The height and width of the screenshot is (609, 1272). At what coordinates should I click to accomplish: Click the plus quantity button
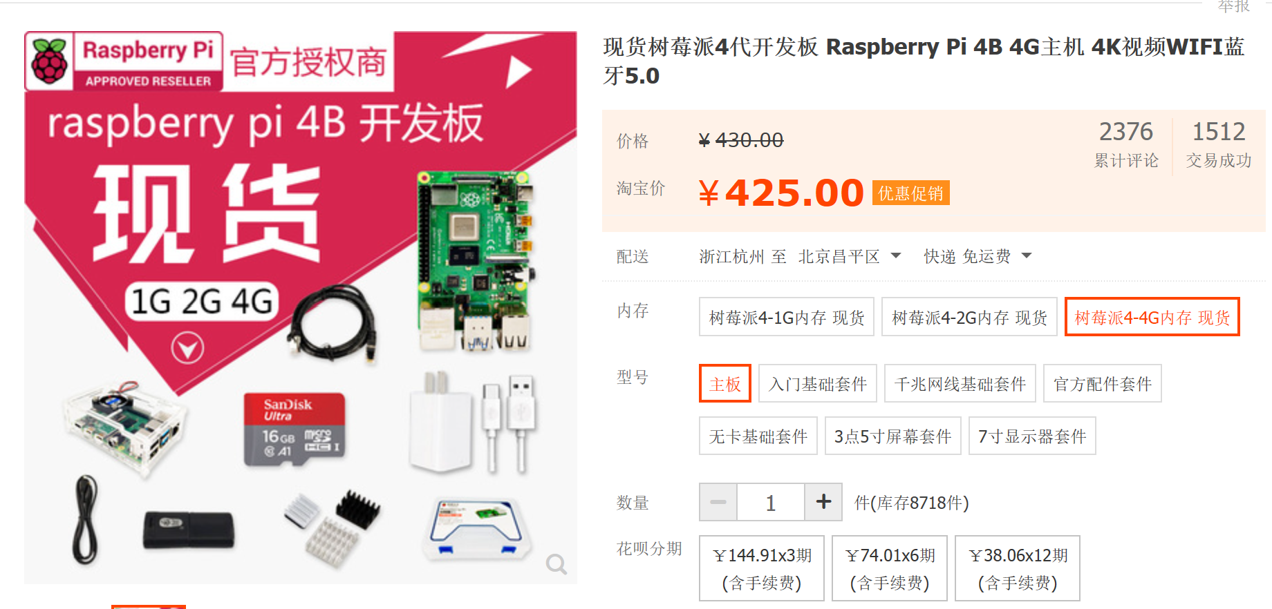(x=823, y=502)
